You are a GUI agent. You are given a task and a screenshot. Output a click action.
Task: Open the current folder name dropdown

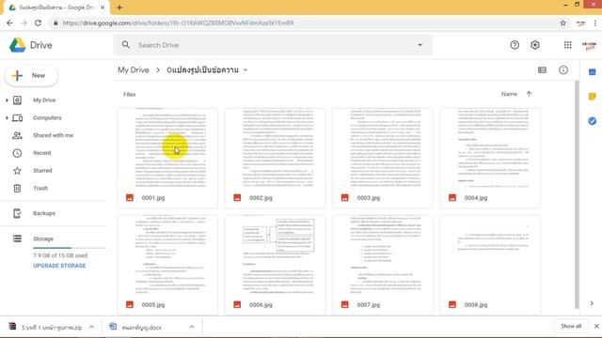click(x=246, y=70)
